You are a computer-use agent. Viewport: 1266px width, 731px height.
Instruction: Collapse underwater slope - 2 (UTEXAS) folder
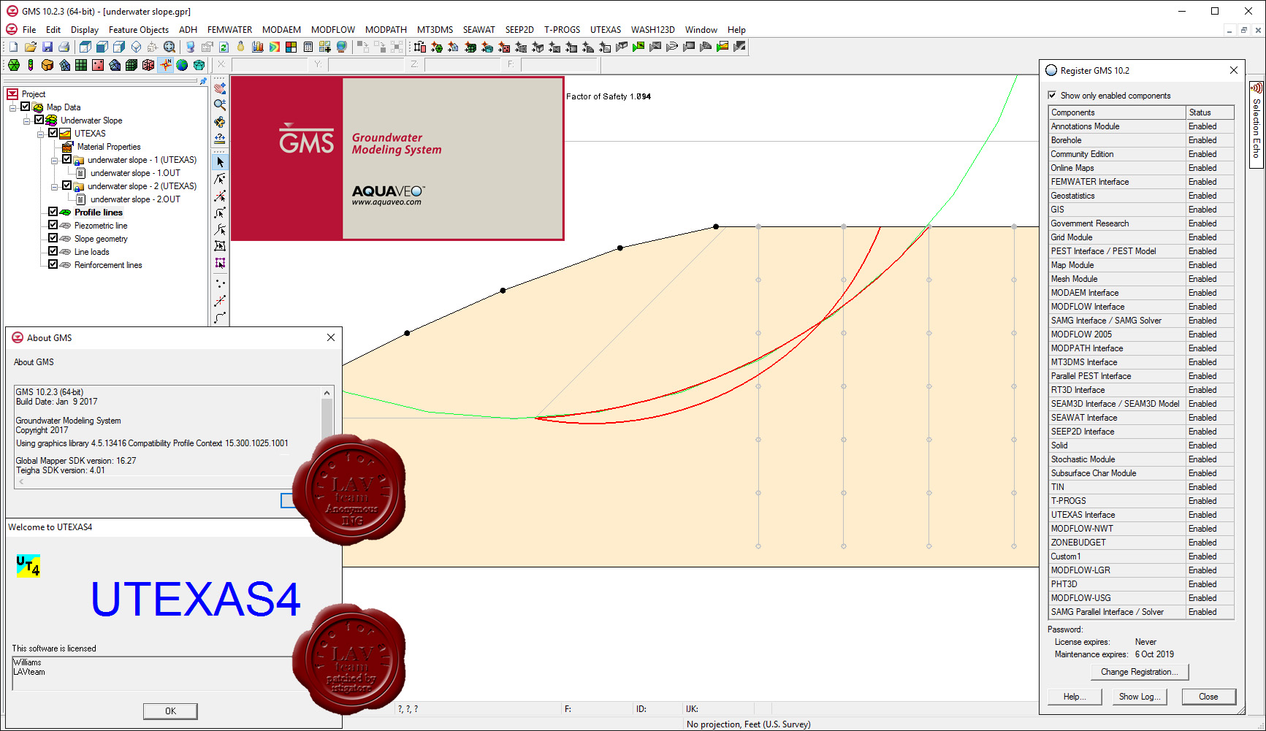[x=55, y=186]
